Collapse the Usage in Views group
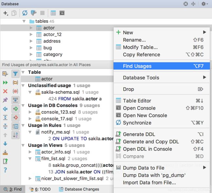 coord(23,145)
